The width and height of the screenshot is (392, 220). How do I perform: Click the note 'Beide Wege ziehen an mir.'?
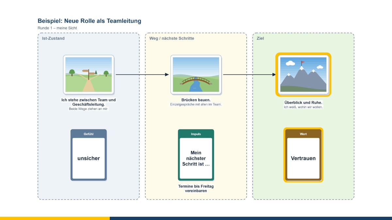click(89, 109)
